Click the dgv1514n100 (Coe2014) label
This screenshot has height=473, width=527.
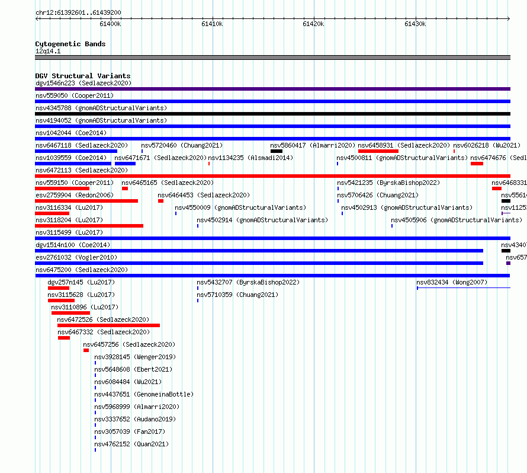click(73, 245)
